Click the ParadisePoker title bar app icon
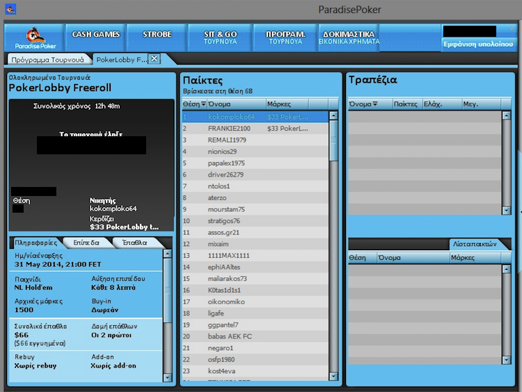The height and width of the screenshot is (392, 522). point(10,9)
